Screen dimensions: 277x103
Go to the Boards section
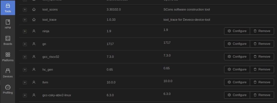[x=8, y=40]
